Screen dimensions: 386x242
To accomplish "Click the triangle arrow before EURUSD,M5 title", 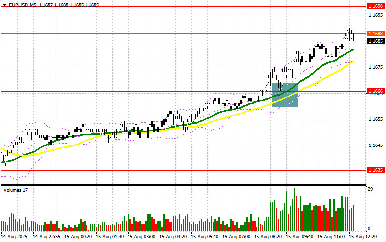I will click(x=4, y=5).
